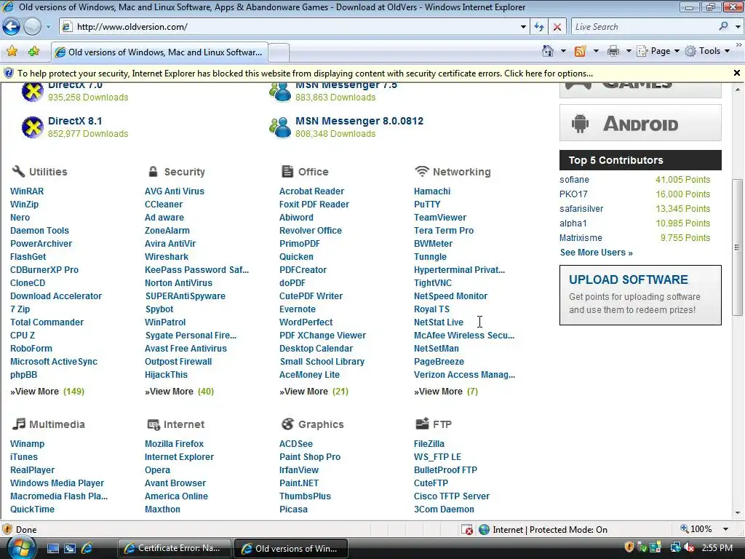Open See More Users link
This screenshot has height=559, width=745.
[x=597, y=253]
